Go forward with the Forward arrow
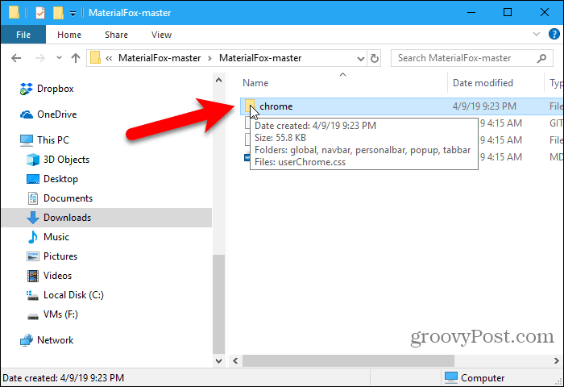The image size is (564, 387). point(40,58)
